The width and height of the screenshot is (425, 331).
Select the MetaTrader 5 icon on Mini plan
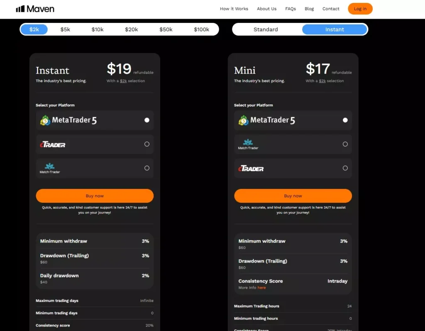(x=242, y=120)
